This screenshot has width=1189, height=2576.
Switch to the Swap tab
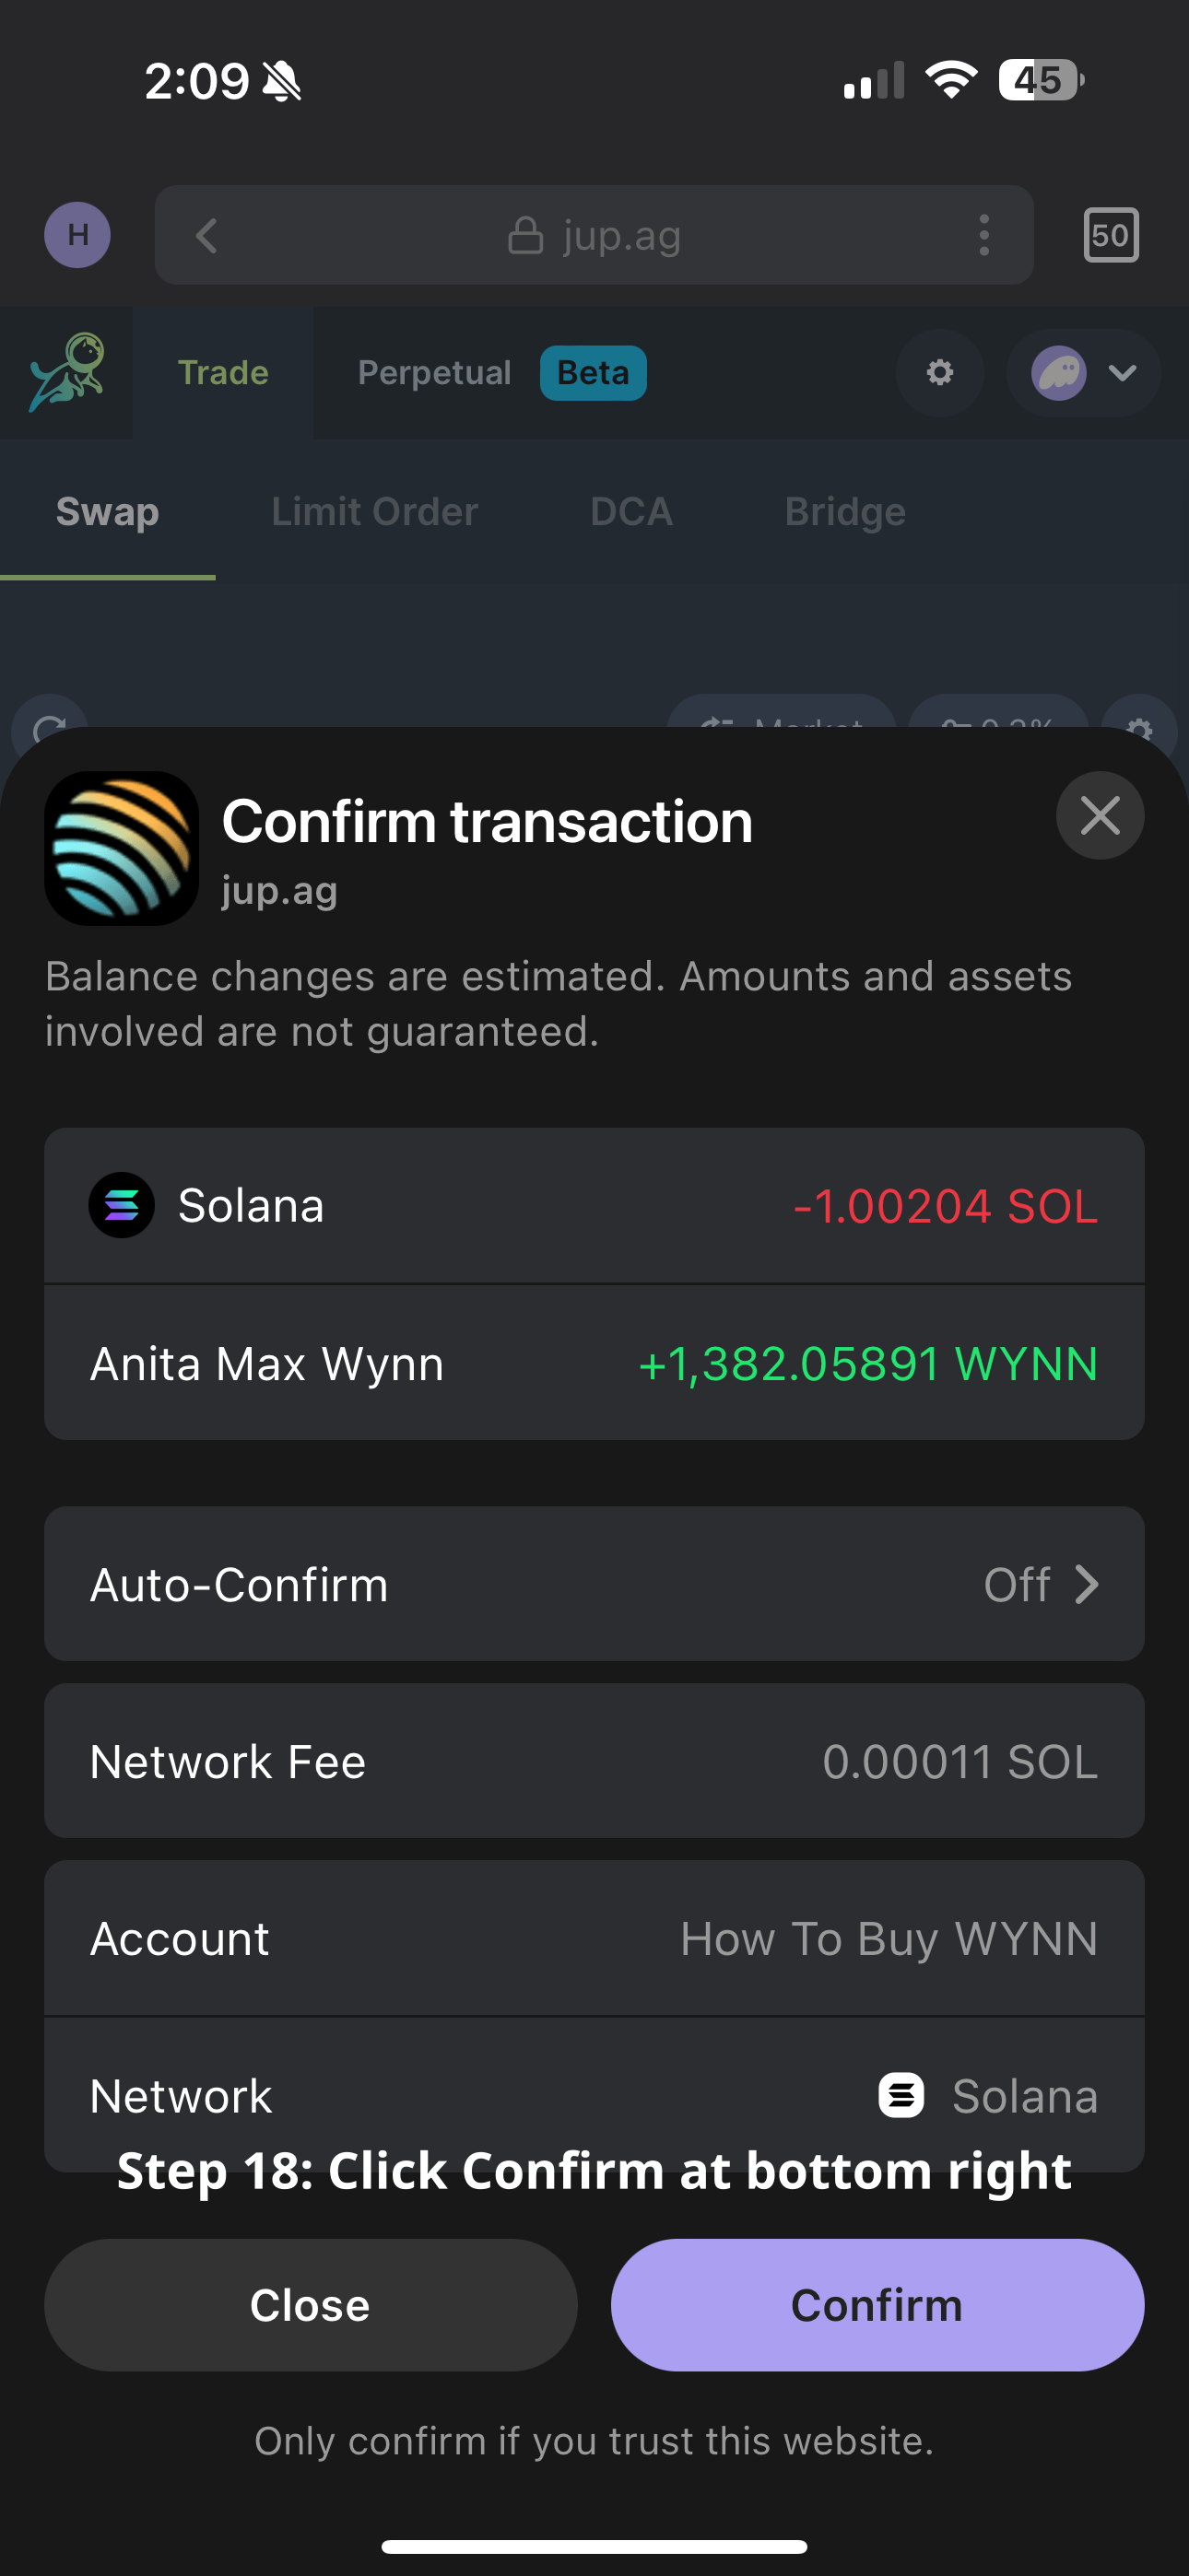tap(107, 512)
